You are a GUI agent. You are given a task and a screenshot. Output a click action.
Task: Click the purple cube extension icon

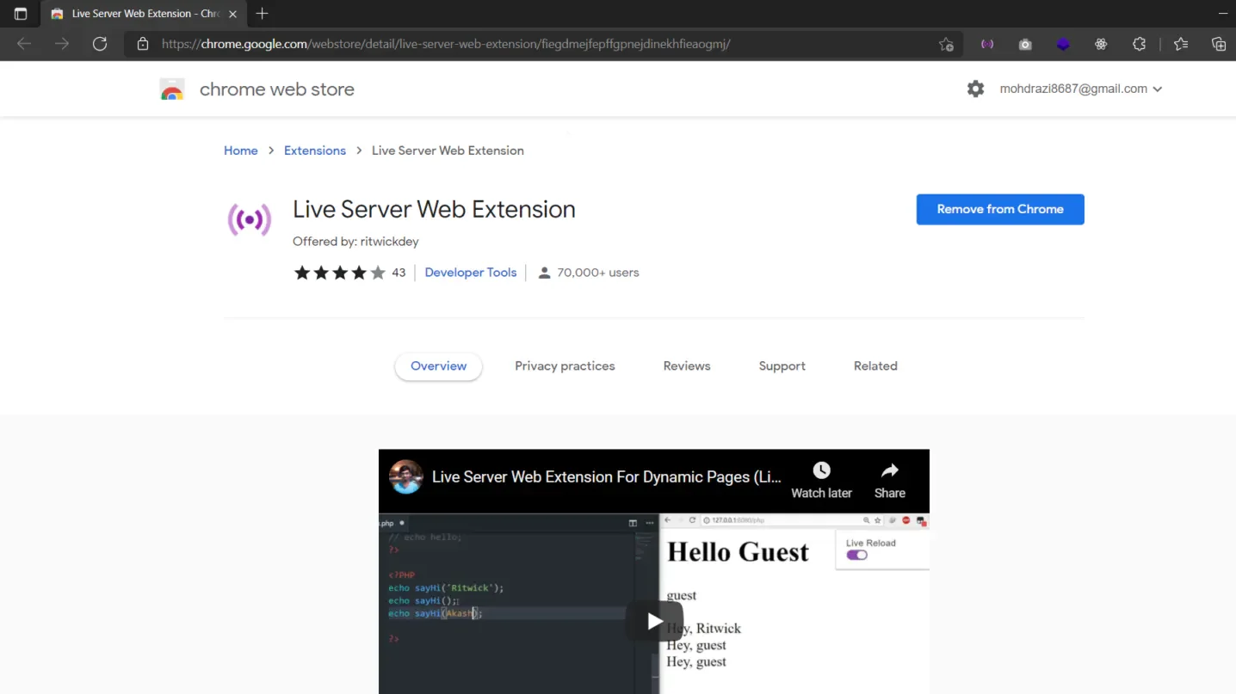click(x=1063, y=45)
